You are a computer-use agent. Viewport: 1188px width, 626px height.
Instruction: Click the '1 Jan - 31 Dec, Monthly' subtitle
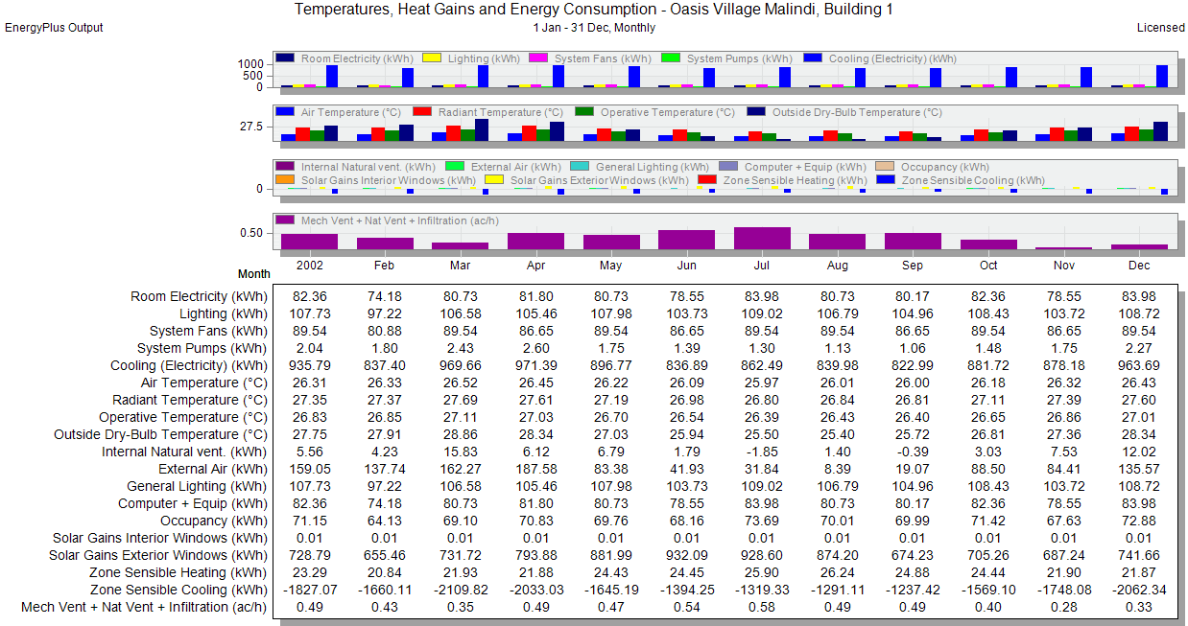[594, 28]
